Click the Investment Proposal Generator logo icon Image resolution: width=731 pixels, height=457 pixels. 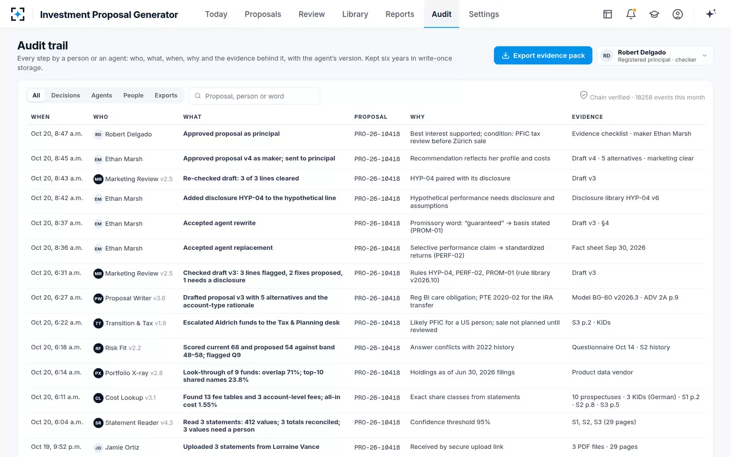point(18,14)
